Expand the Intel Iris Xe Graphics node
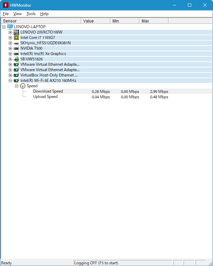Screen dimensions: 213x266 click(10, 54)
